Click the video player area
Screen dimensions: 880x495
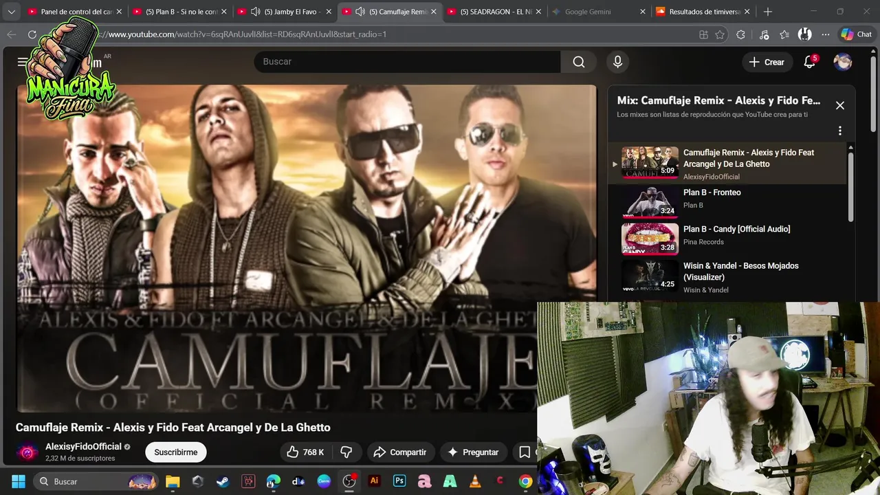(x=307, y=248)
